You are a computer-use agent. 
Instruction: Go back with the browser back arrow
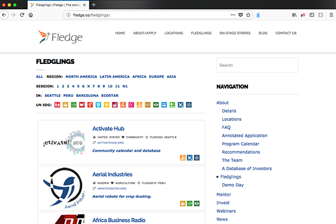4,15
